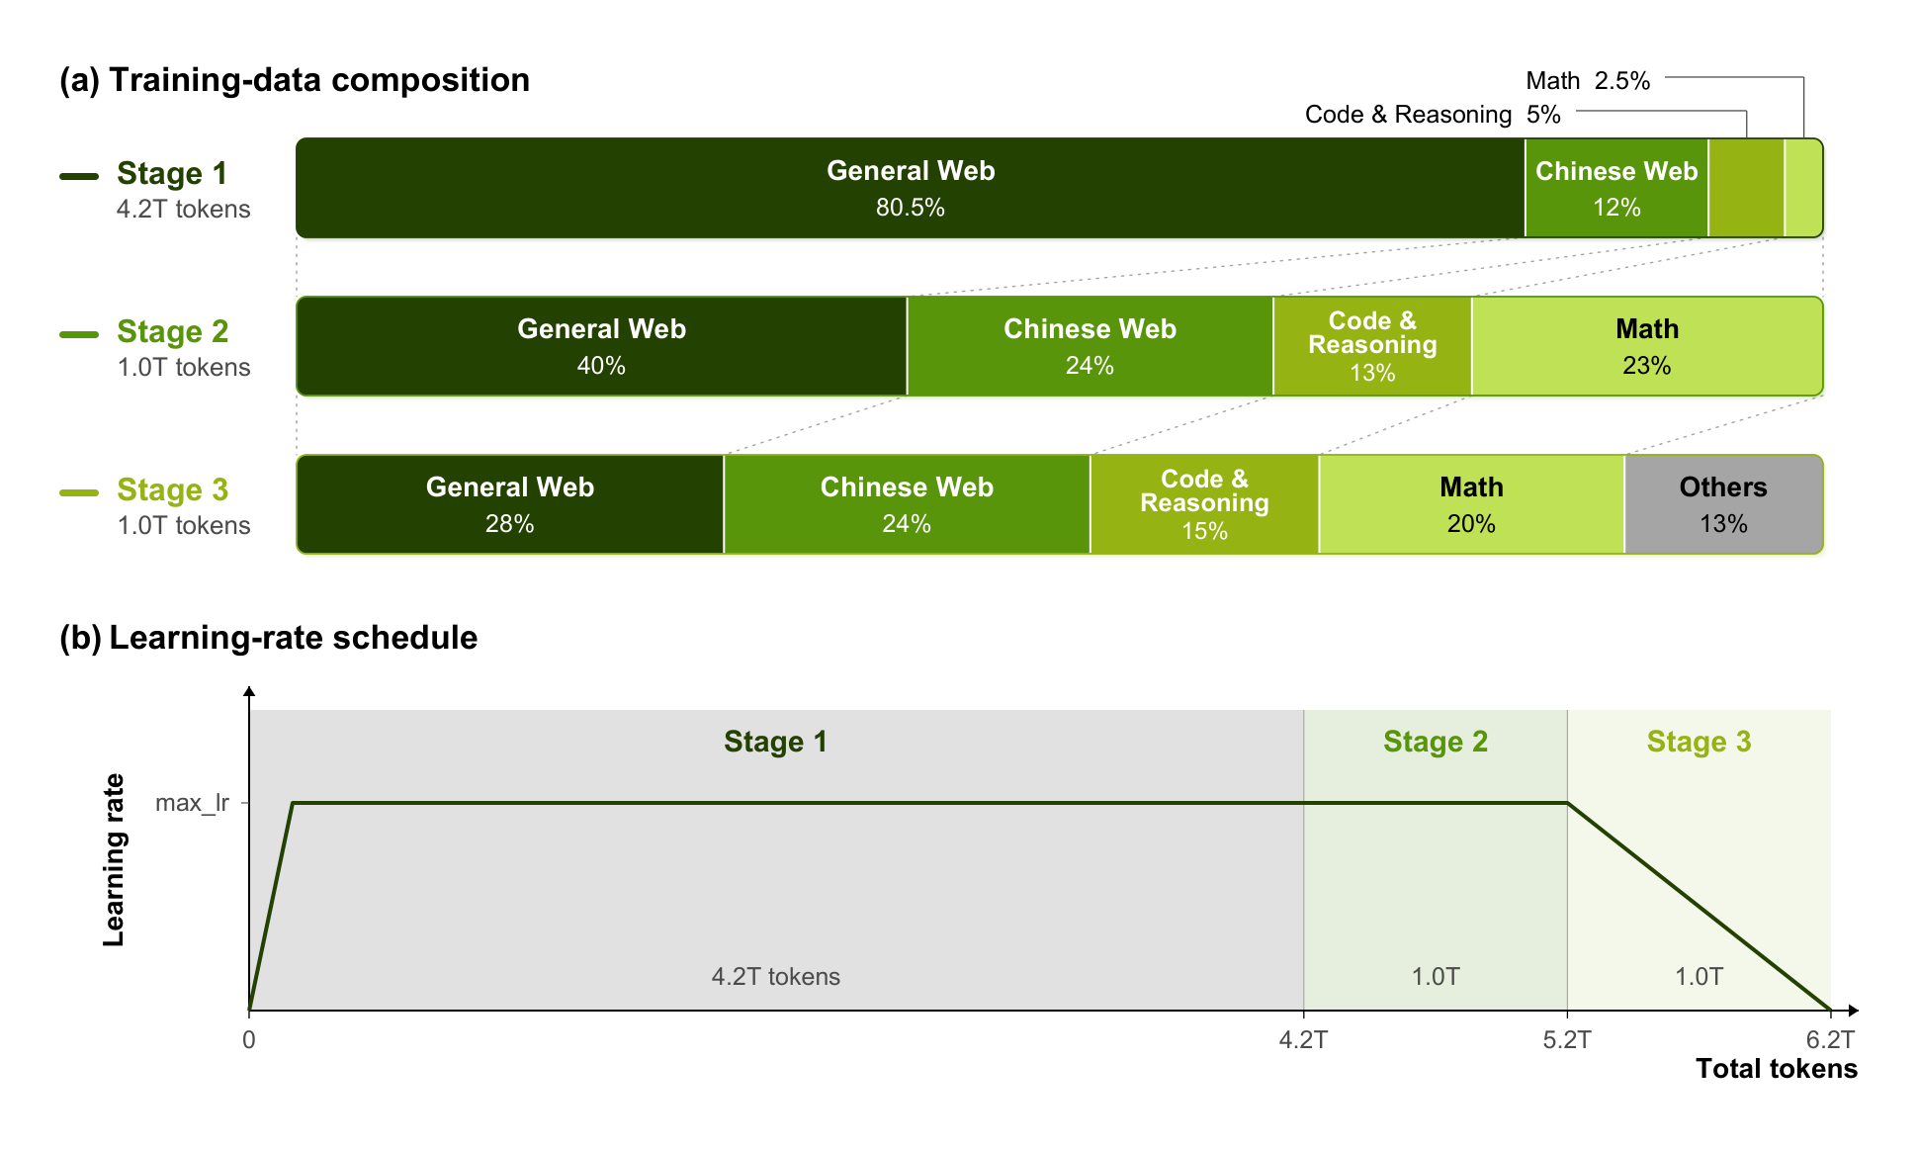Click the 'Code & Reasoning 5%' callout label
The width and height of the screenshot is (1918, 1149).
1433,114
